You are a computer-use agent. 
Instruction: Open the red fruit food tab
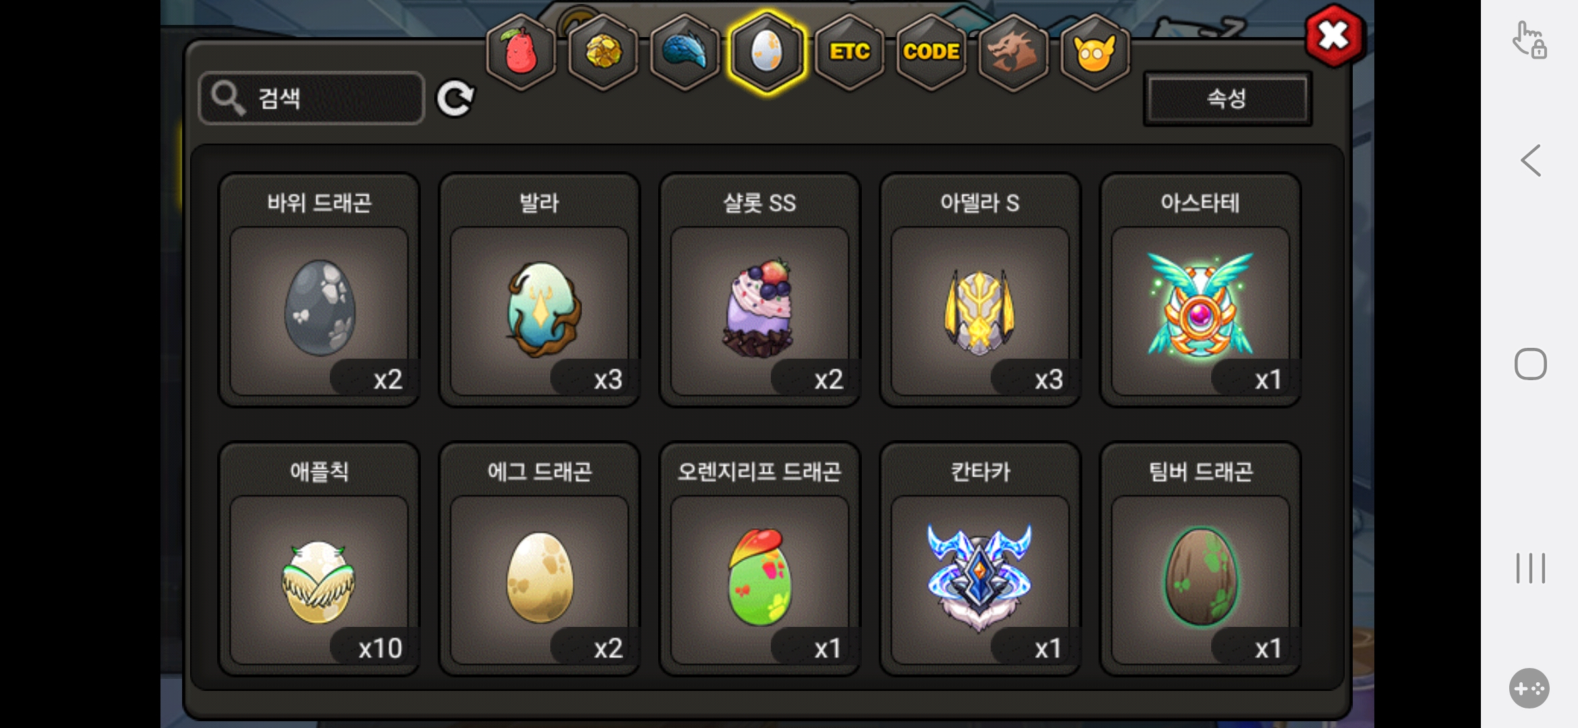[x=521, y=52]
